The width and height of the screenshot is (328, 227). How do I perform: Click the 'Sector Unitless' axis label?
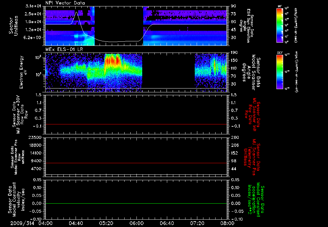tap(13, 26)
